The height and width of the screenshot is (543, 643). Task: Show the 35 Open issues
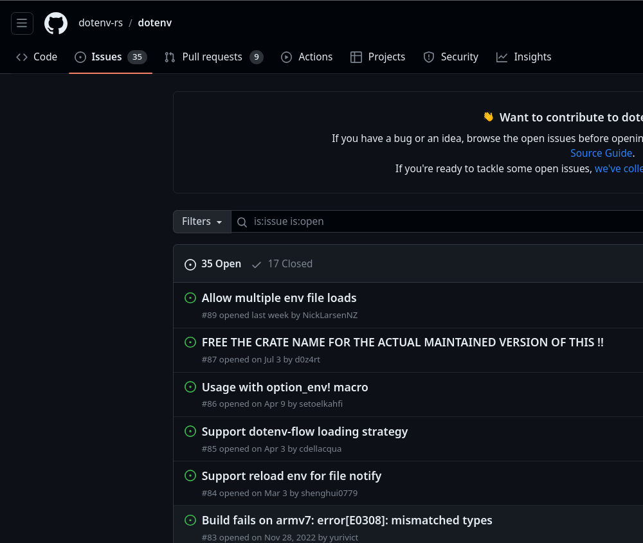(213, 264)
